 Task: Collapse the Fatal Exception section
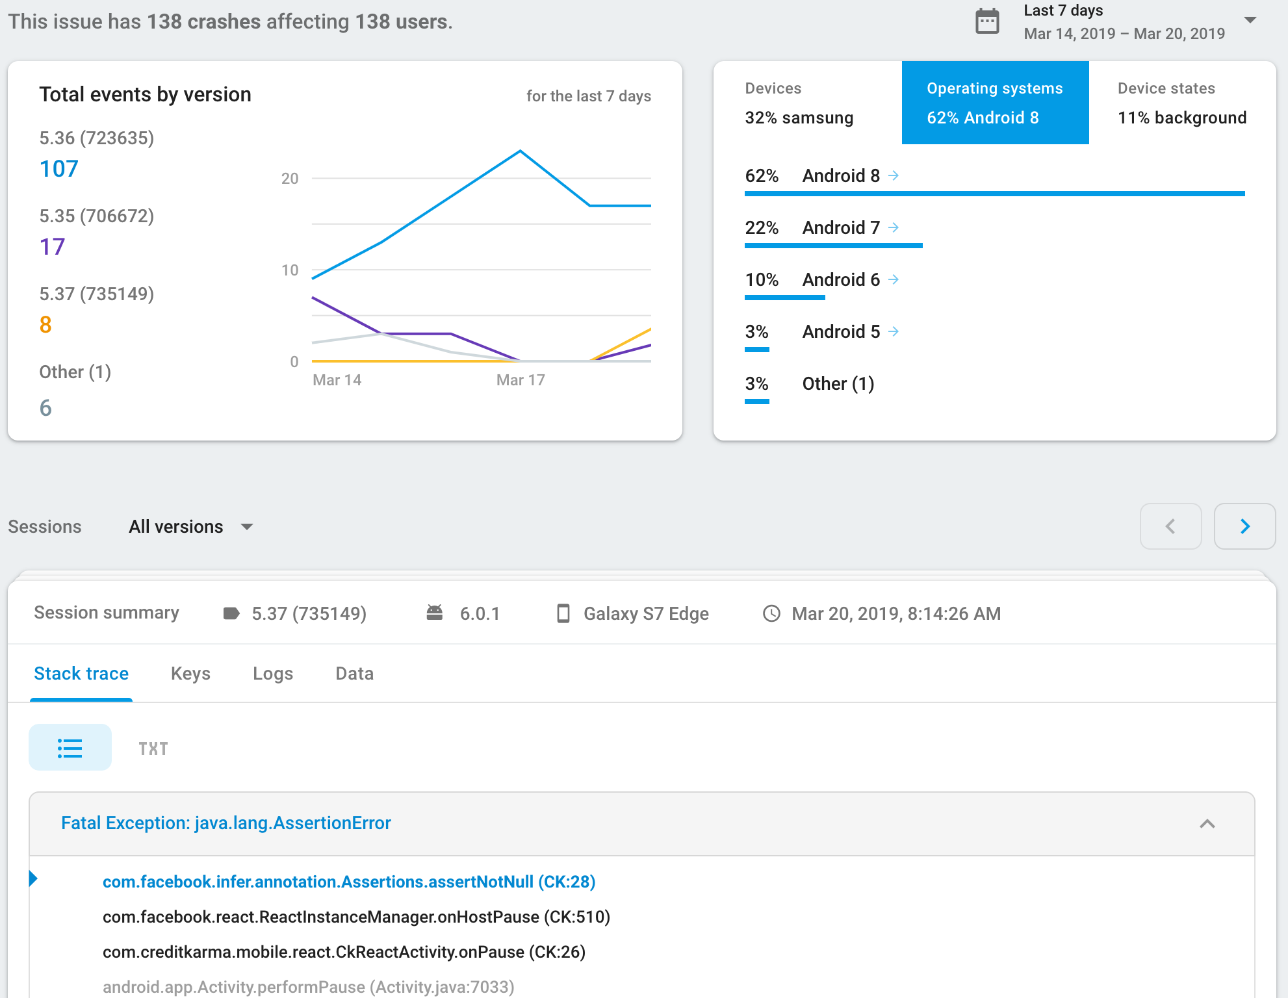pos(1207,824)
